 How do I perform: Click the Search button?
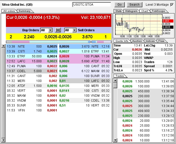click(135, 5)
